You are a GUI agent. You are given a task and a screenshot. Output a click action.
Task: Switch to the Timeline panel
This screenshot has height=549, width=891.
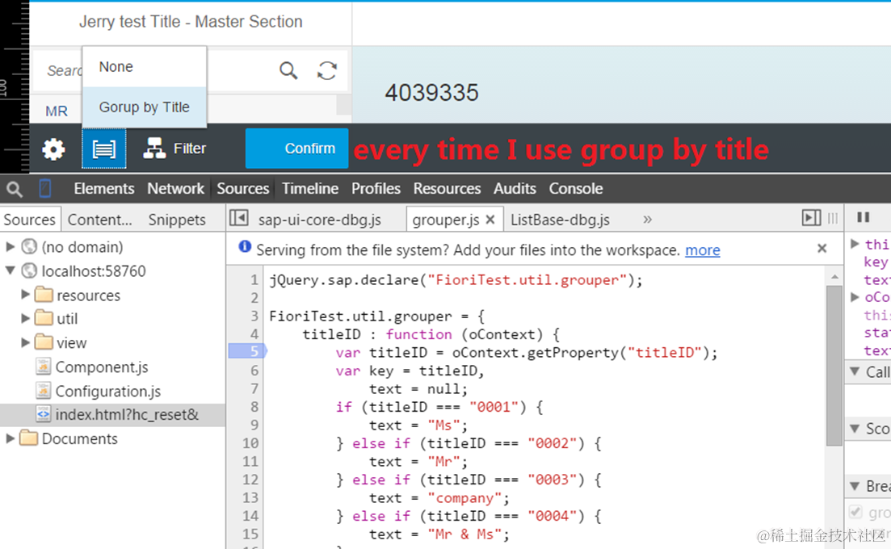point(310,188)
